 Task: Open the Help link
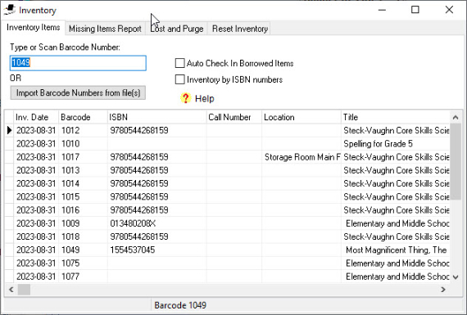(205, 98)
